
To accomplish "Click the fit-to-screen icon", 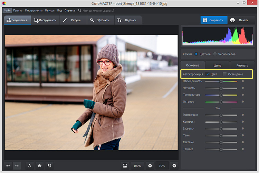I will (x=125, y=166).
